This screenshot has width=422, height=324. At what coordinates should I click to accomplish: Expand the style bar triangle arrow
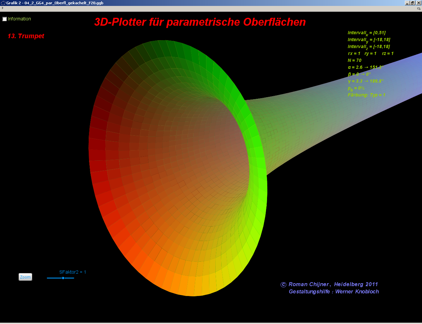3,8
